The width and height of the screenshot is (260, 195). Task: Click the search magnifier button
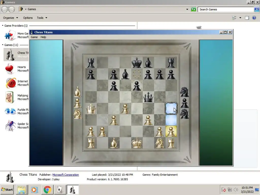pos(256,9)
